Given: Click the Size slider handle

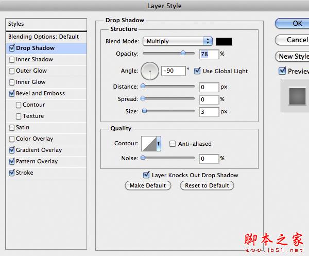Looking at the screenshot, I should (x=144, y=111).
